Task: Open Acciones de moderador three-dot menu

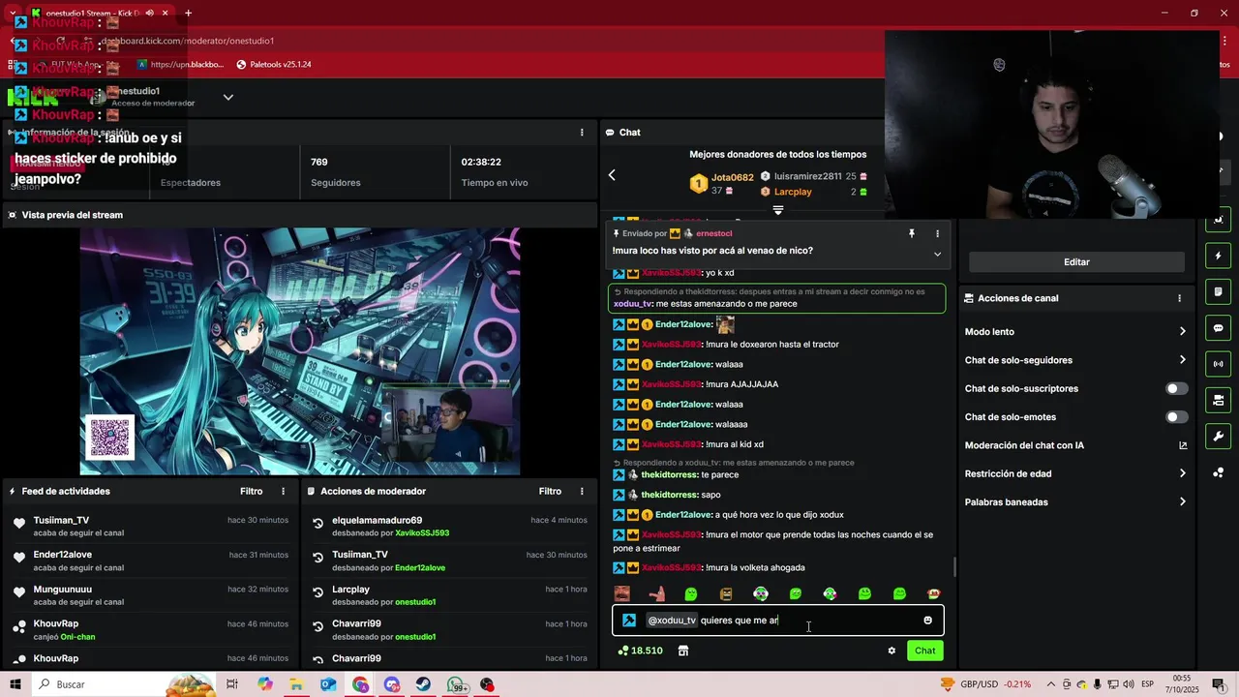Action: 582,492
